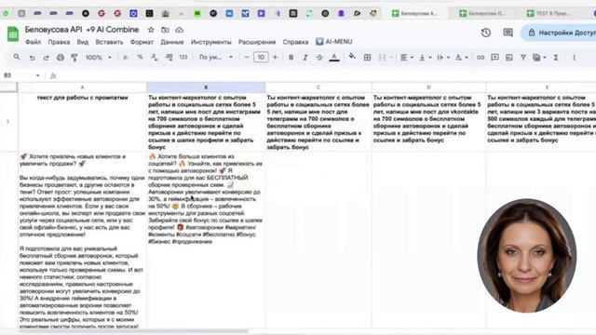596x335 pixels.
Task: Increase font size with plus button
Action: click(x=276, y=57)
